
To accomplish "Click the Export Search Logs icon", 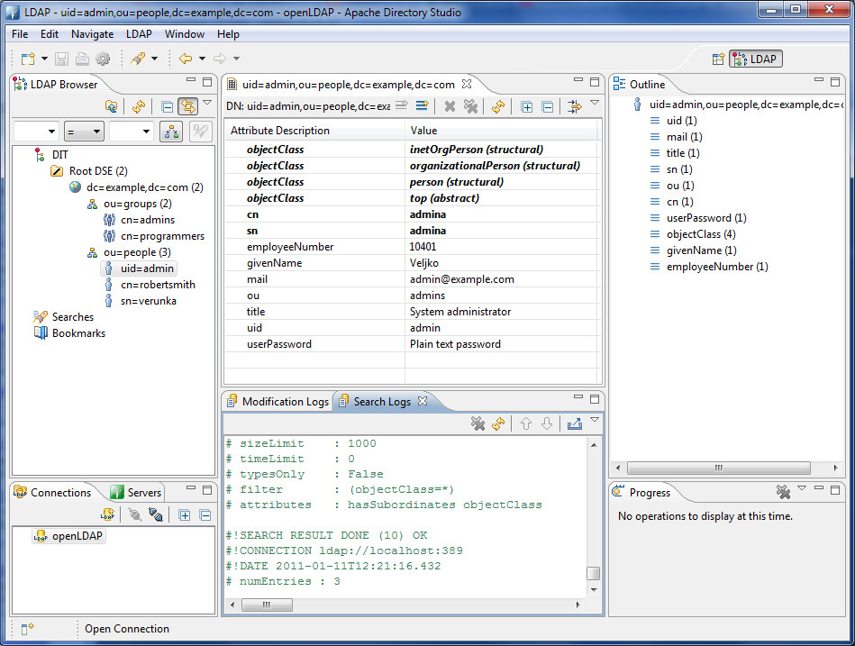I will [x=574, y=423].
